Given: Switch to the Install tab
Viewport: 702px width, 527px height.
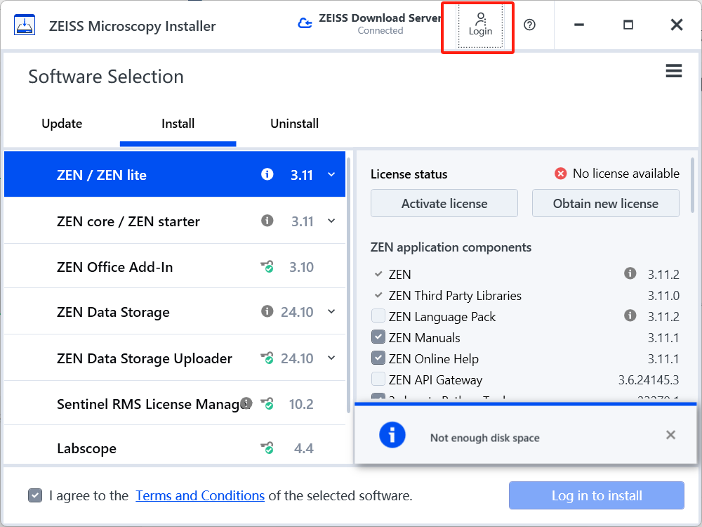Looking at the screenshot, I should pyautogui.click(x=178, y=124).
